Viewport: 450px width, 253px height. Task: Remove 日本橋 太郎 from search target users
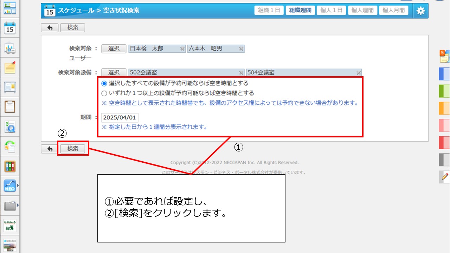point(182,49)
